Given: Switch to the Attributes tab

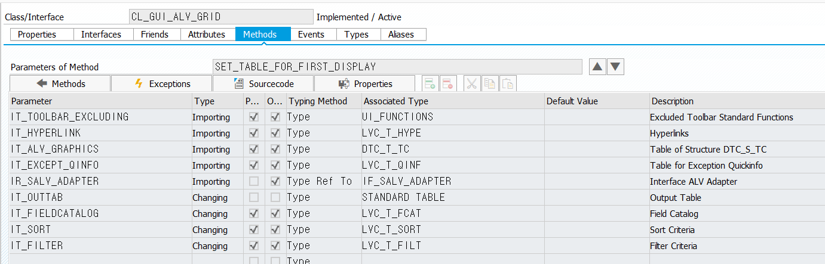Looking at the screenshot, I should (207, 35).
